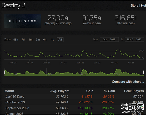Screen dimensions: 146x115
Task: Set chart zoom to 6m
Action: click(45, 40)
